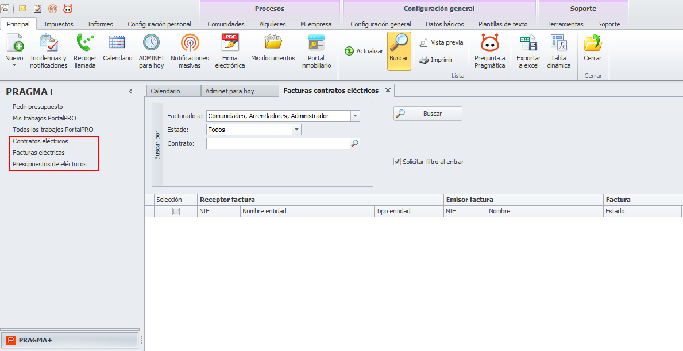
Task: Click the Nuevo document icon
Action: [14, 43]
